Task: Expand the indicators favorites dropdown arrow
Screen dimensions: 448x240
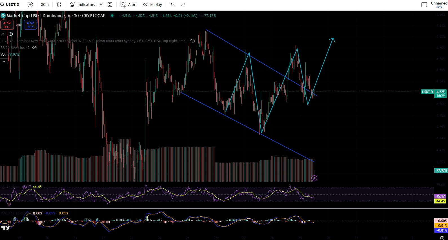Action: [x=101, y=4]
